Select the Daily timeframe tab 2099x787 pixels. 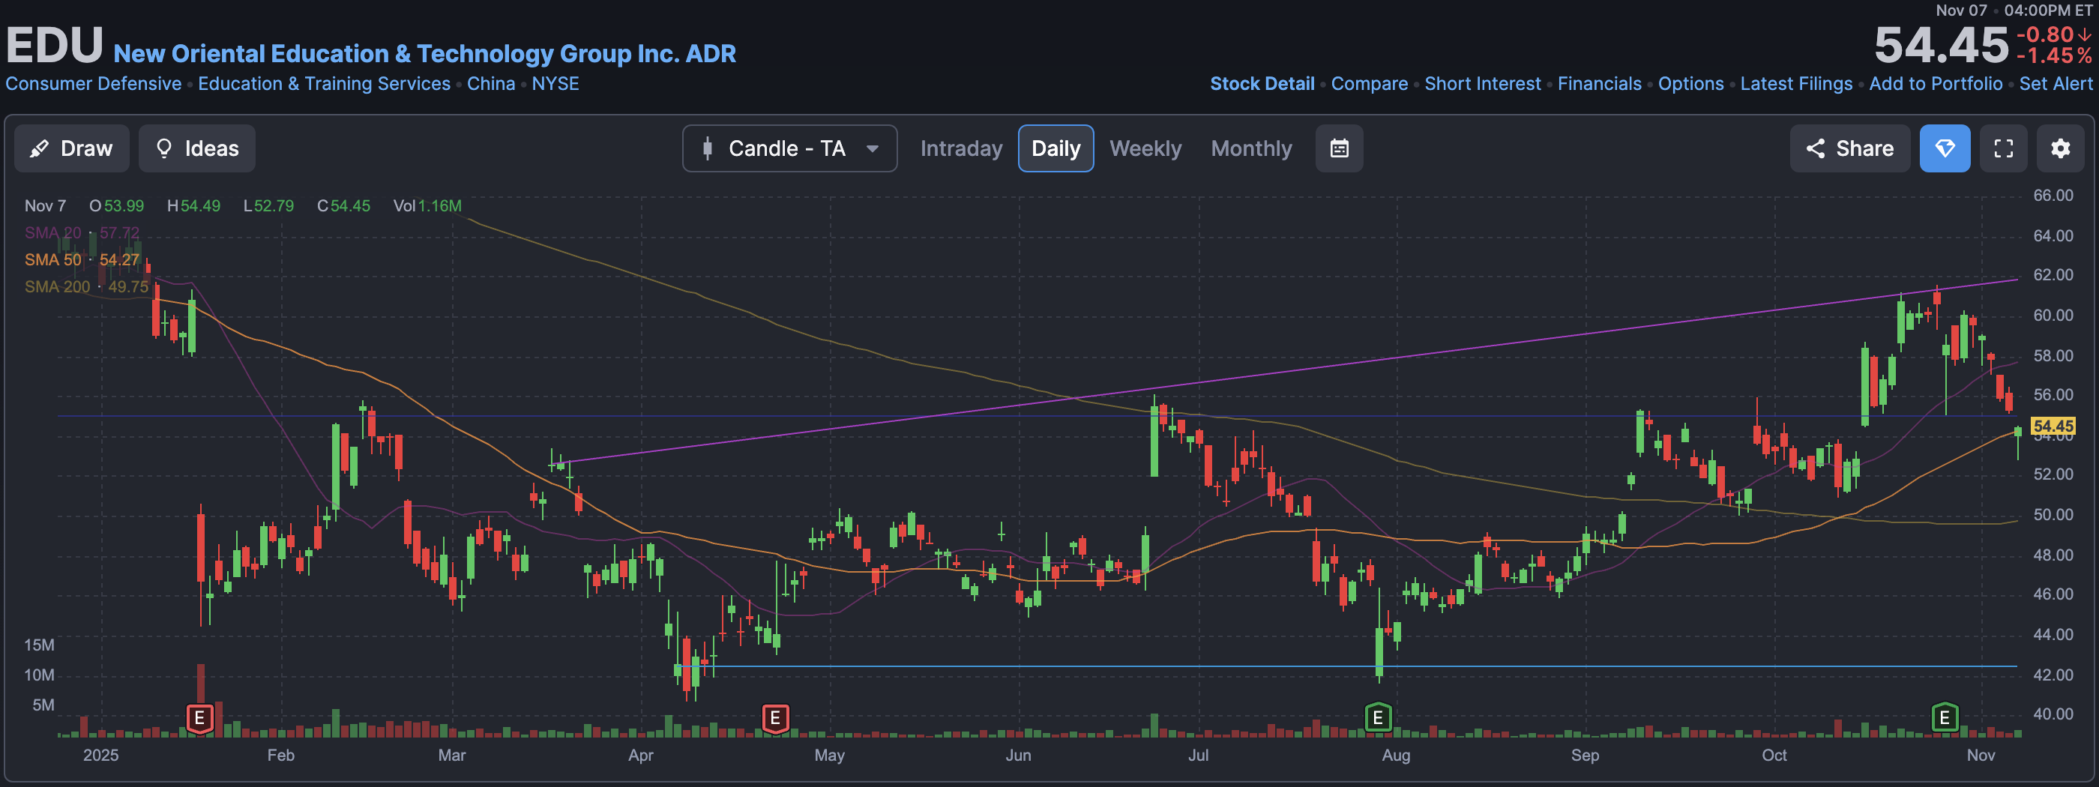(x=1056, y=148)
